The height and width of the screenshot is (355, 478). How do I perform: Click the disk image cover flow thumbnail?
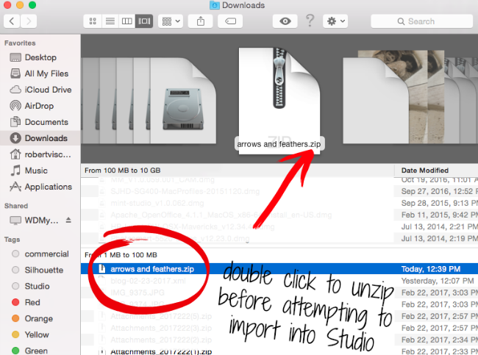click(183, 101)
